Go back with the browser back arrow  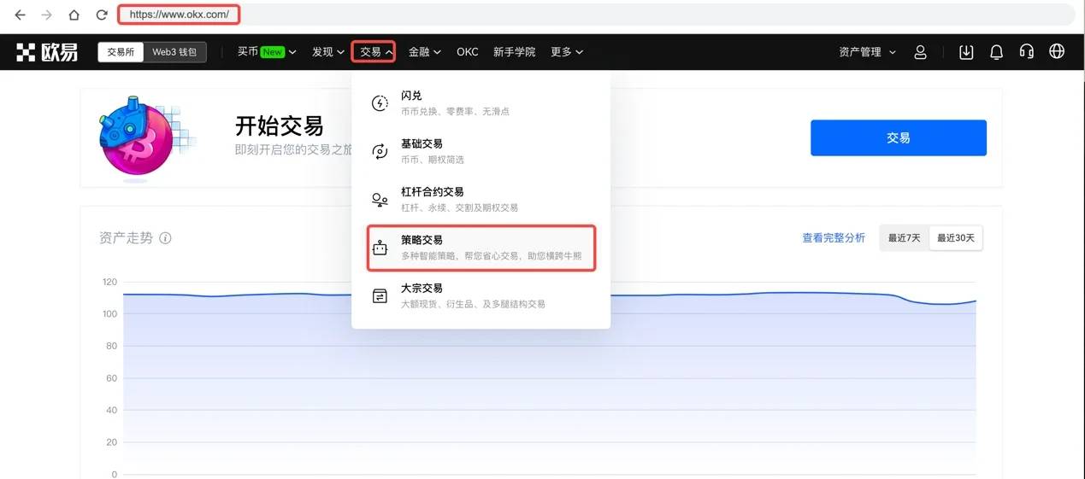coord(21,15)
